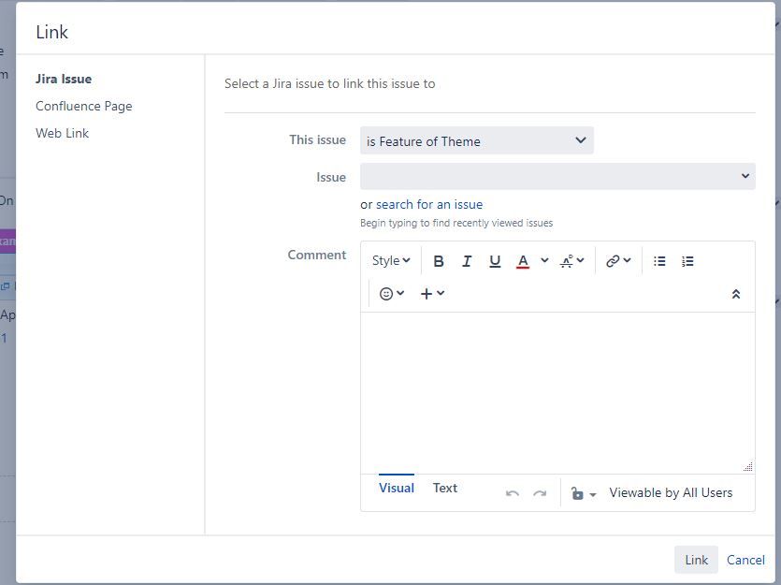Switch to the Text editor tab
This screenshot has width=781, height=585.
pyautogui.click(x=445, y=488)
